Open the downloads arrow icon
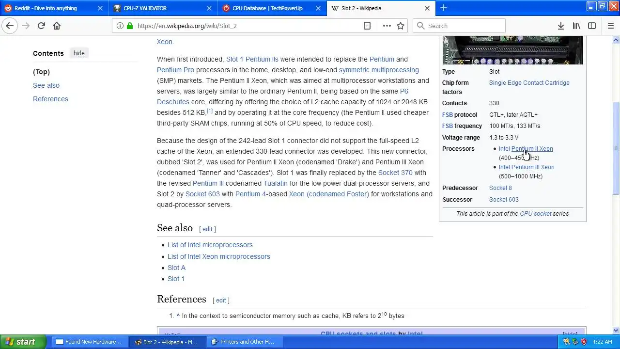 560,26
